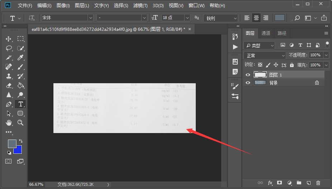Viewport: 332px width, 189px height.
Task: Hide the 背景 layer
Action: coord(248,83)
